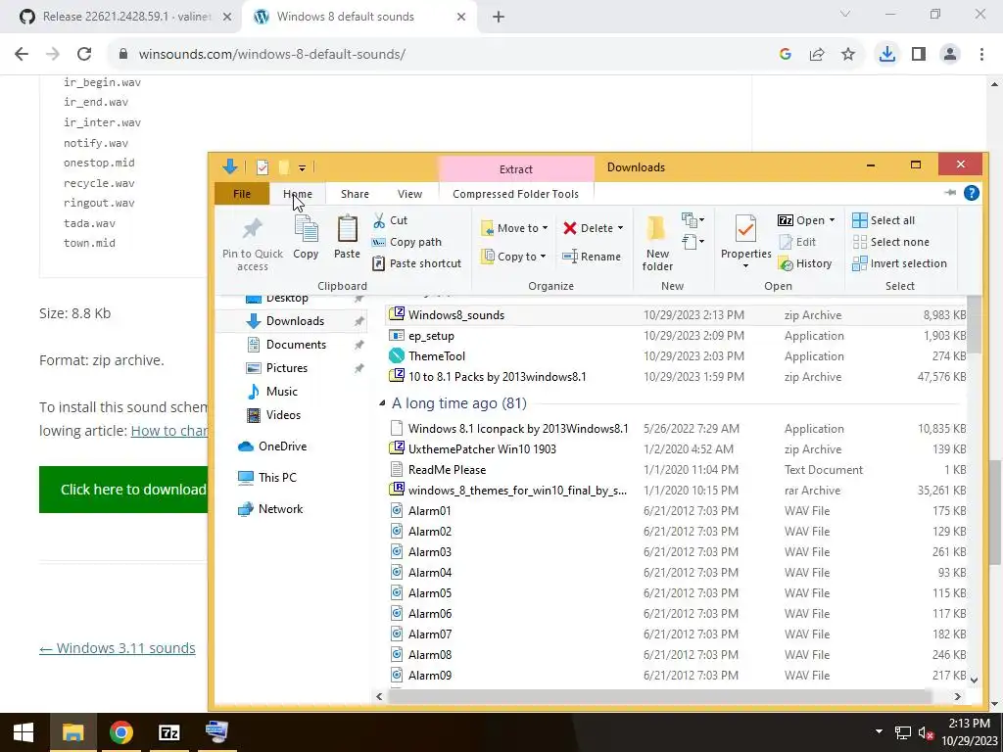Click Copy path in Clipboard group

406,243
